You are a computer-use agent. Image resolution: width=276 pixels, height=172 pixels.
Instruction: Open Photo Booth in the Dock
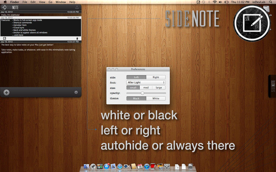pos(153,166)
